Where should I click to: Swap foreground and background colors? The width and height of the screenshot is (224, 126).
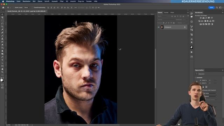[x=3, y=78]
